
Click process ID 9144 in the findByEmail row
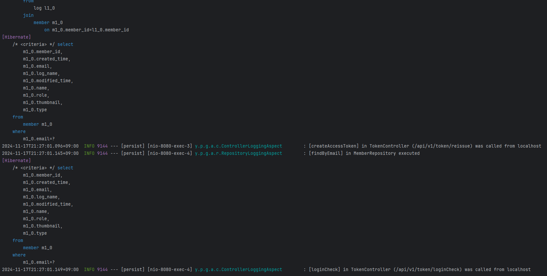click(x=102, y=153)
